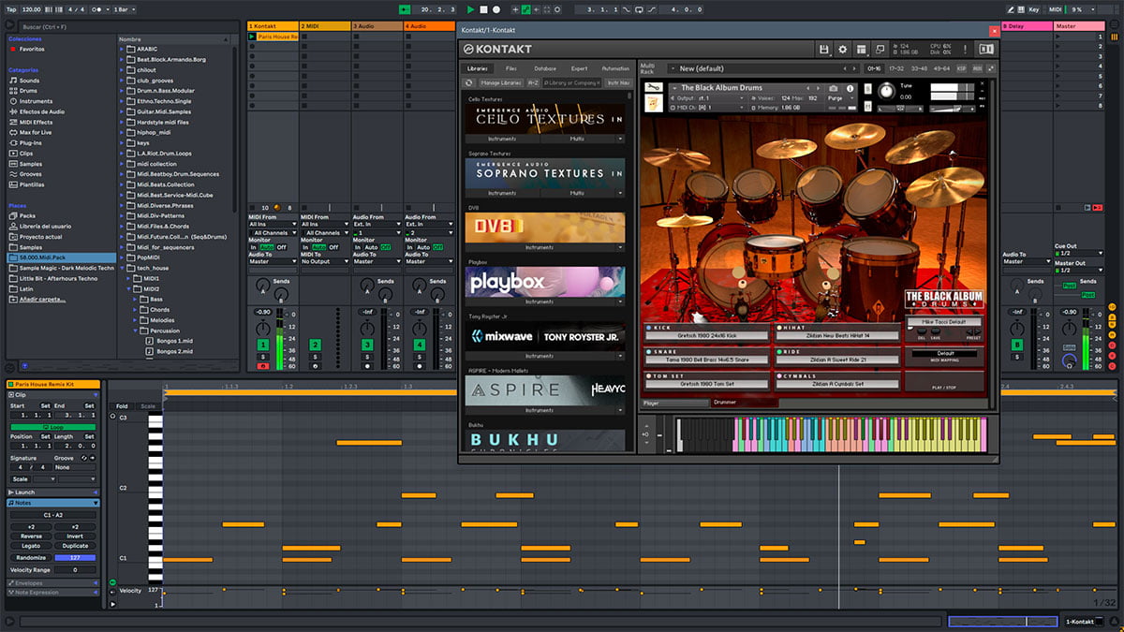Click the Kontakt save/load disk icon
The height and width of the screenshot is (632, 1124).
823,49
